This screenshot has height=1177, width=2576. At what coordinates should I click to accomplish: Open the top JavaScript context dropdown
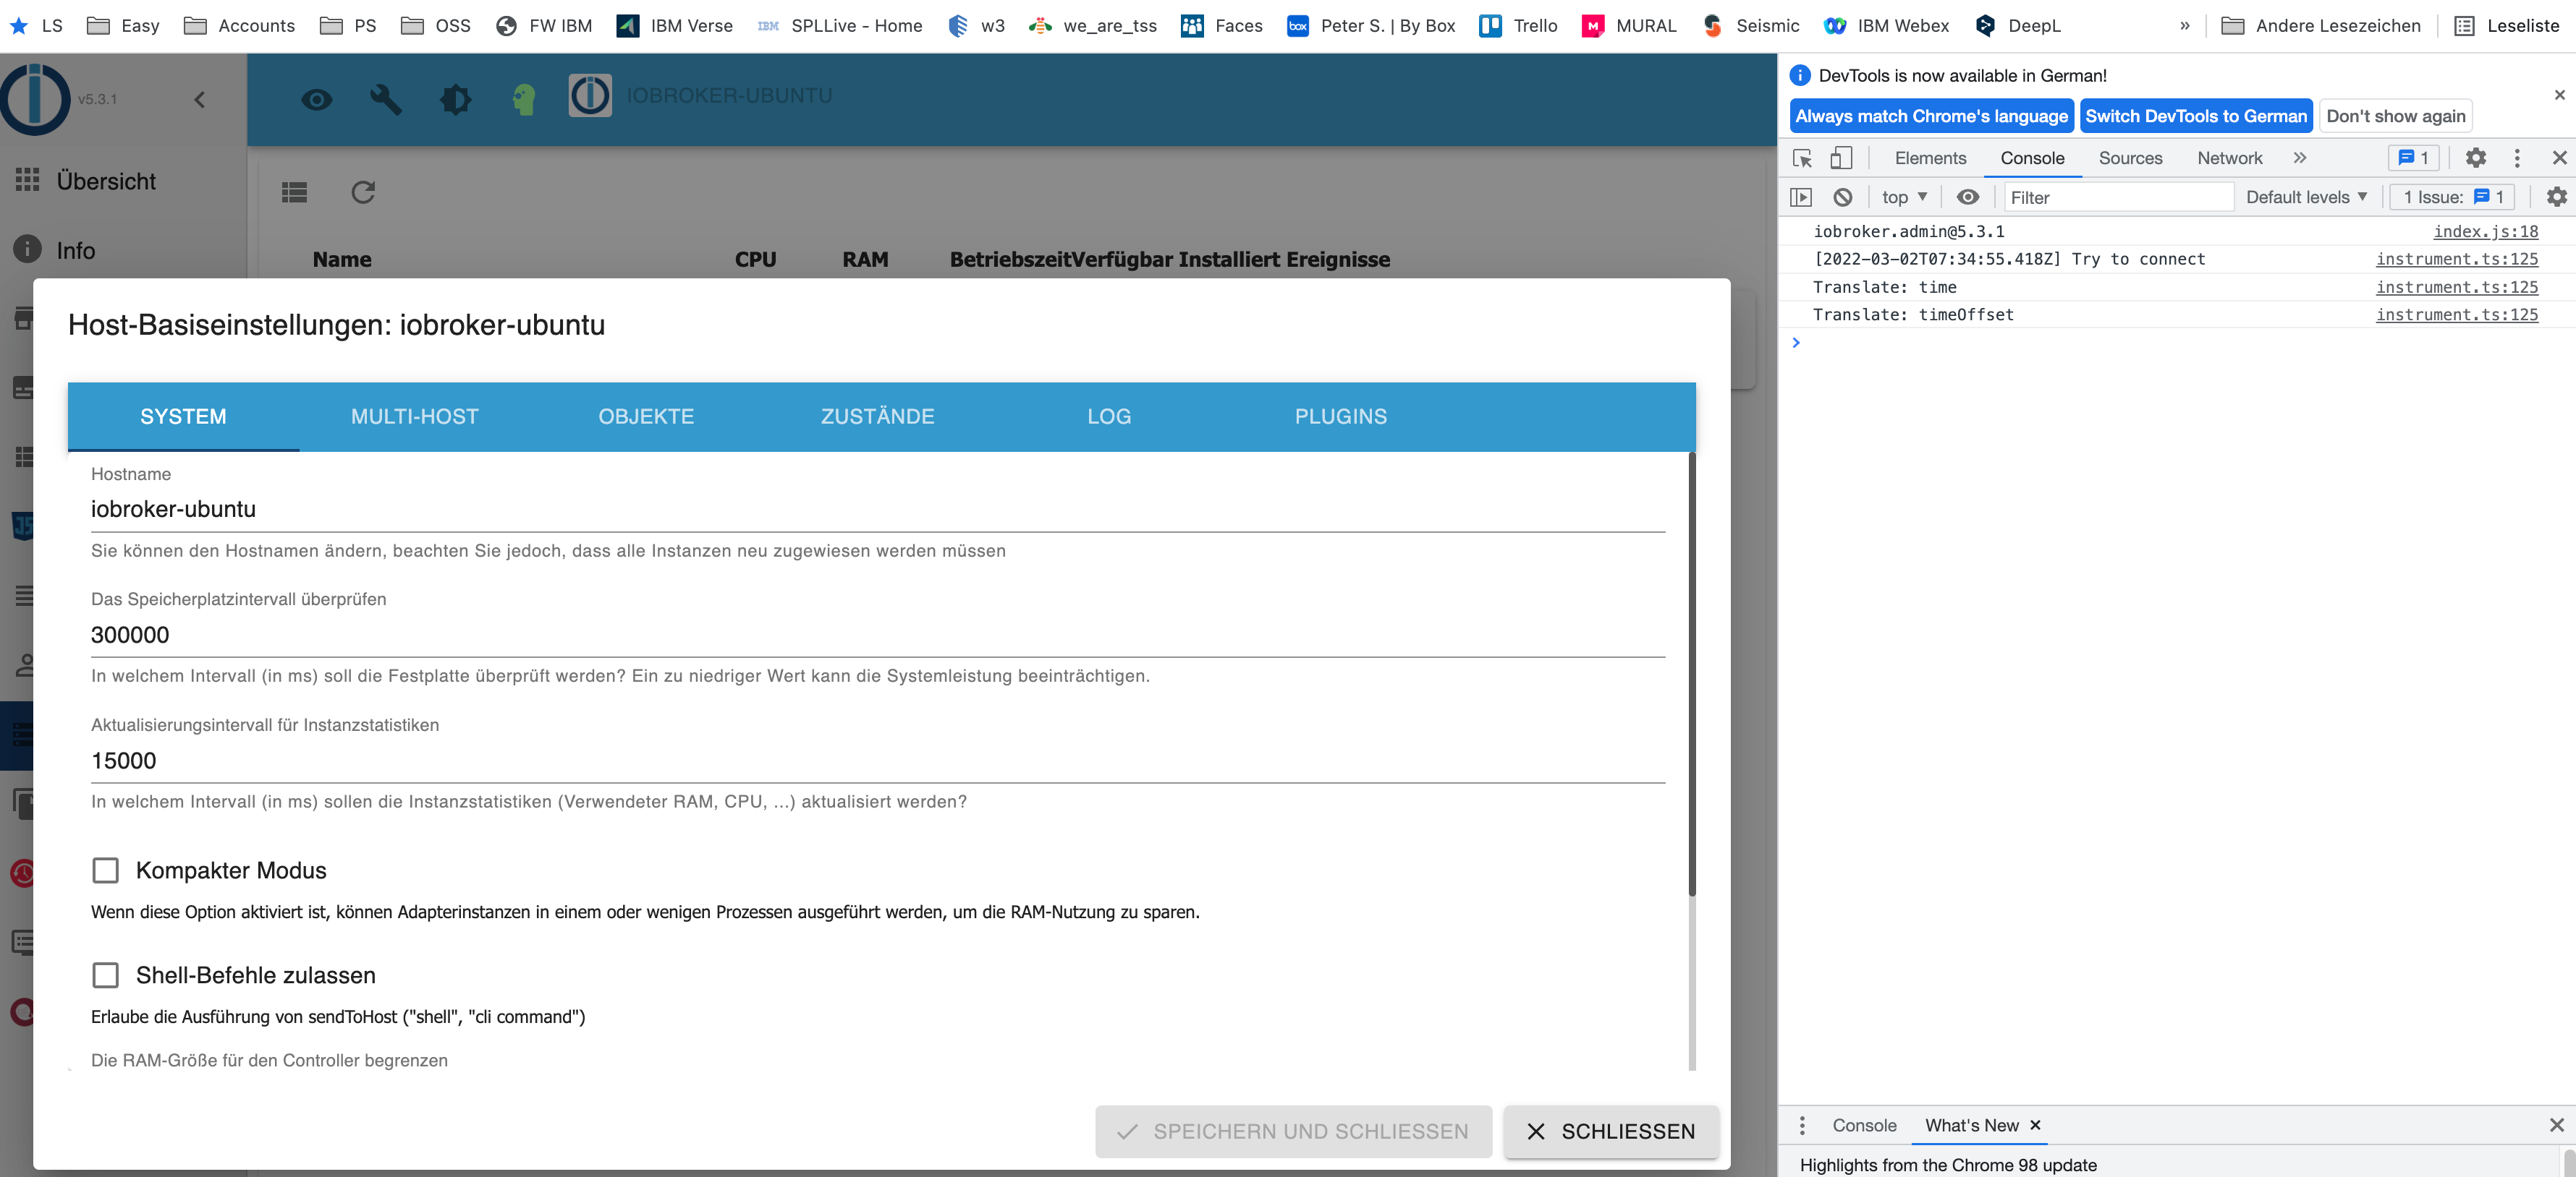1904,197
